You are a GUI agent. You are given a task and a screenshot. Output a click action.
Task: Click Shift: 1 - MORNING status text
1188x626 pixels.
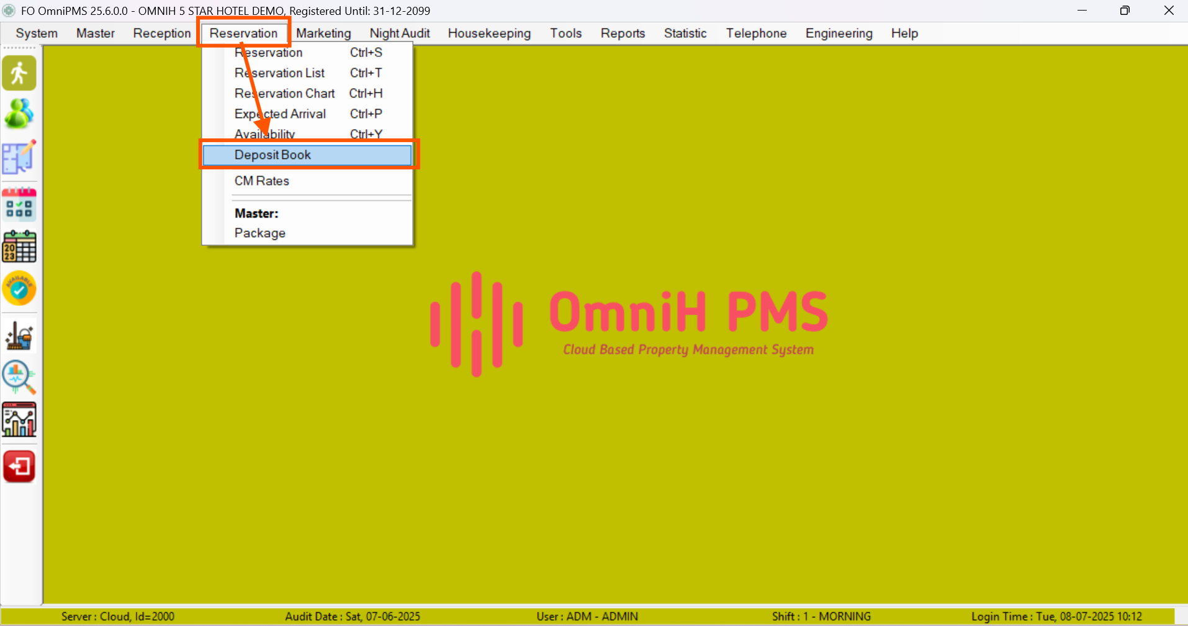pyautogui.click(x=821, y=617)
